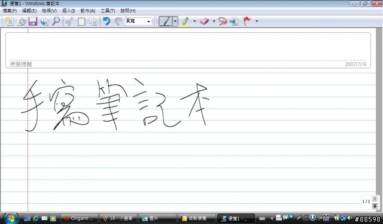Click Show Desktop quick launch icon
This screenshot has width=383, height=224.
click(27, 219)
